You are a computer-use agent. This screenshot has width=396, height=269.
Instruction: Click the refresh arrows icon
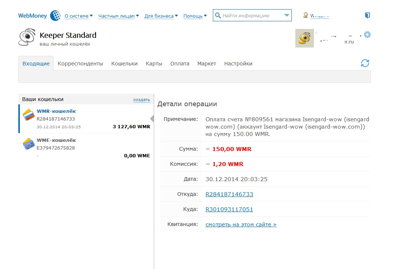(365, 63)
